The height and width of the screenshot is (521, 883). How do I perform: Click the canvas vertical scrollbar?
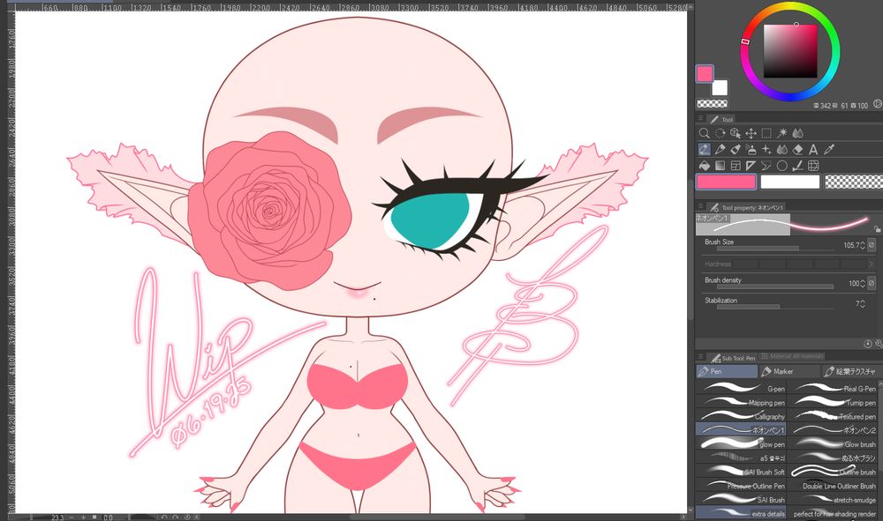(x=691, y=251)
